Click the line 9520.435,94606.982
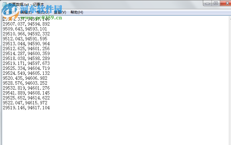The width and height of the screenshot is (231, 145). 25,78
